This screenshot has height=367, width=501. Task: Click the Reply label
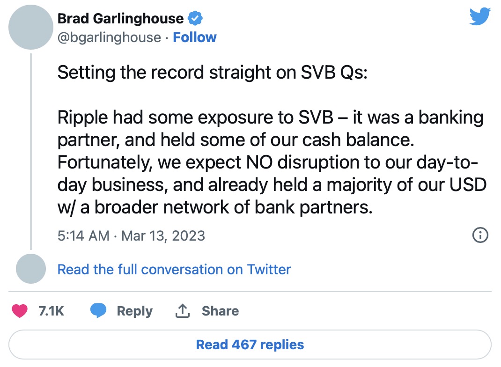135,311
